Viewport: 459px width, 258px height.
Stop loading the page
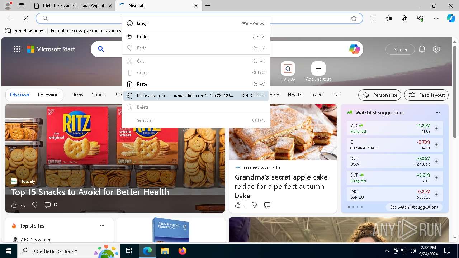26,18
